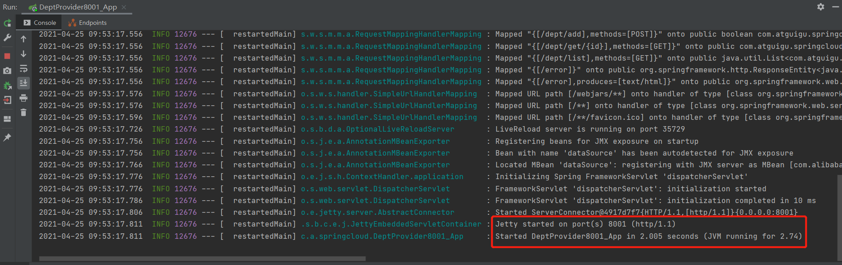Viewport: 842px width, 265px height.
Task: Click the '/**/favicon.ico' URL path mapping line
Action: point(668,117)
